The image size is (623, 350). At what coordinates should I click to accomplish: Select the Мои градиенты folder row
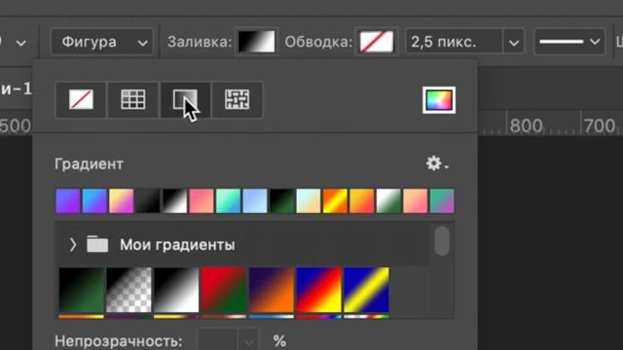click(242, 245)
